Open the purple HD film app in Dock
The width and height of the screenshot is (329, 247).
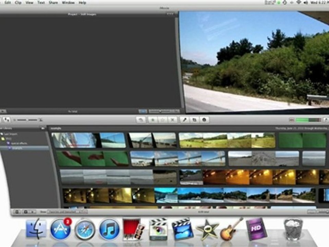[256, 229]
